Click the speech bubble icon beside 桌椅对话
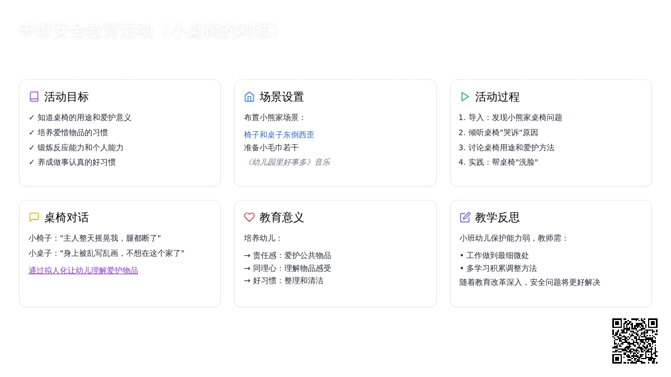Screen dimensions: 671x377 [x=34, y=217]
